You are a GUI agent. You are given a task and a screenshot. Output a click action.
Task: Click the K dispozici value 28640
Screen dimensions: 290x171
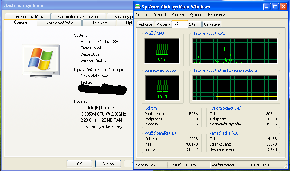(271, 119)
